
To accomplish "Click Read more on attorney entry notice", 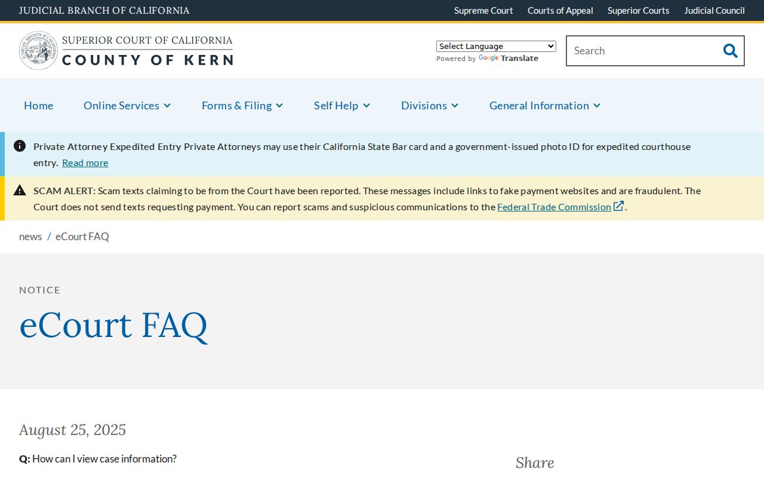I will [x=85, y=163].
